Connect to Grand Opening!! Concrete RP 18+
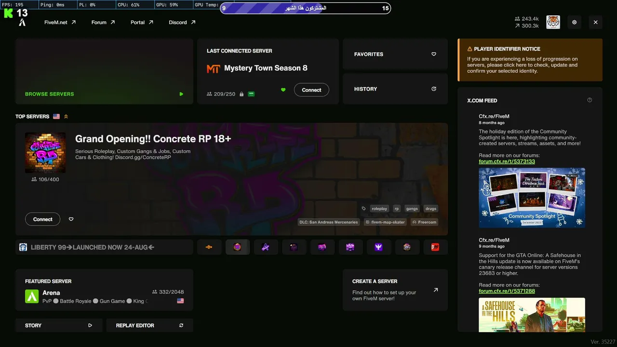617x347 pixels. (x=42, y=219)
